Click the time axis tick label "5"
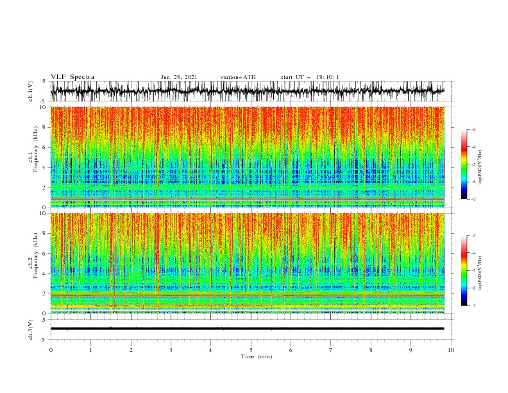508x393 pixels. 251,350
